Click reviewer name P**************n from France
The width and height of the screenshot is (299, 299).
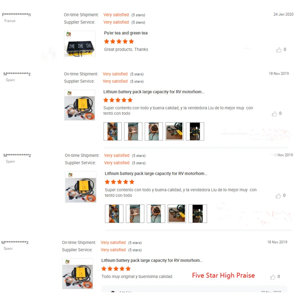click(16, 14)
